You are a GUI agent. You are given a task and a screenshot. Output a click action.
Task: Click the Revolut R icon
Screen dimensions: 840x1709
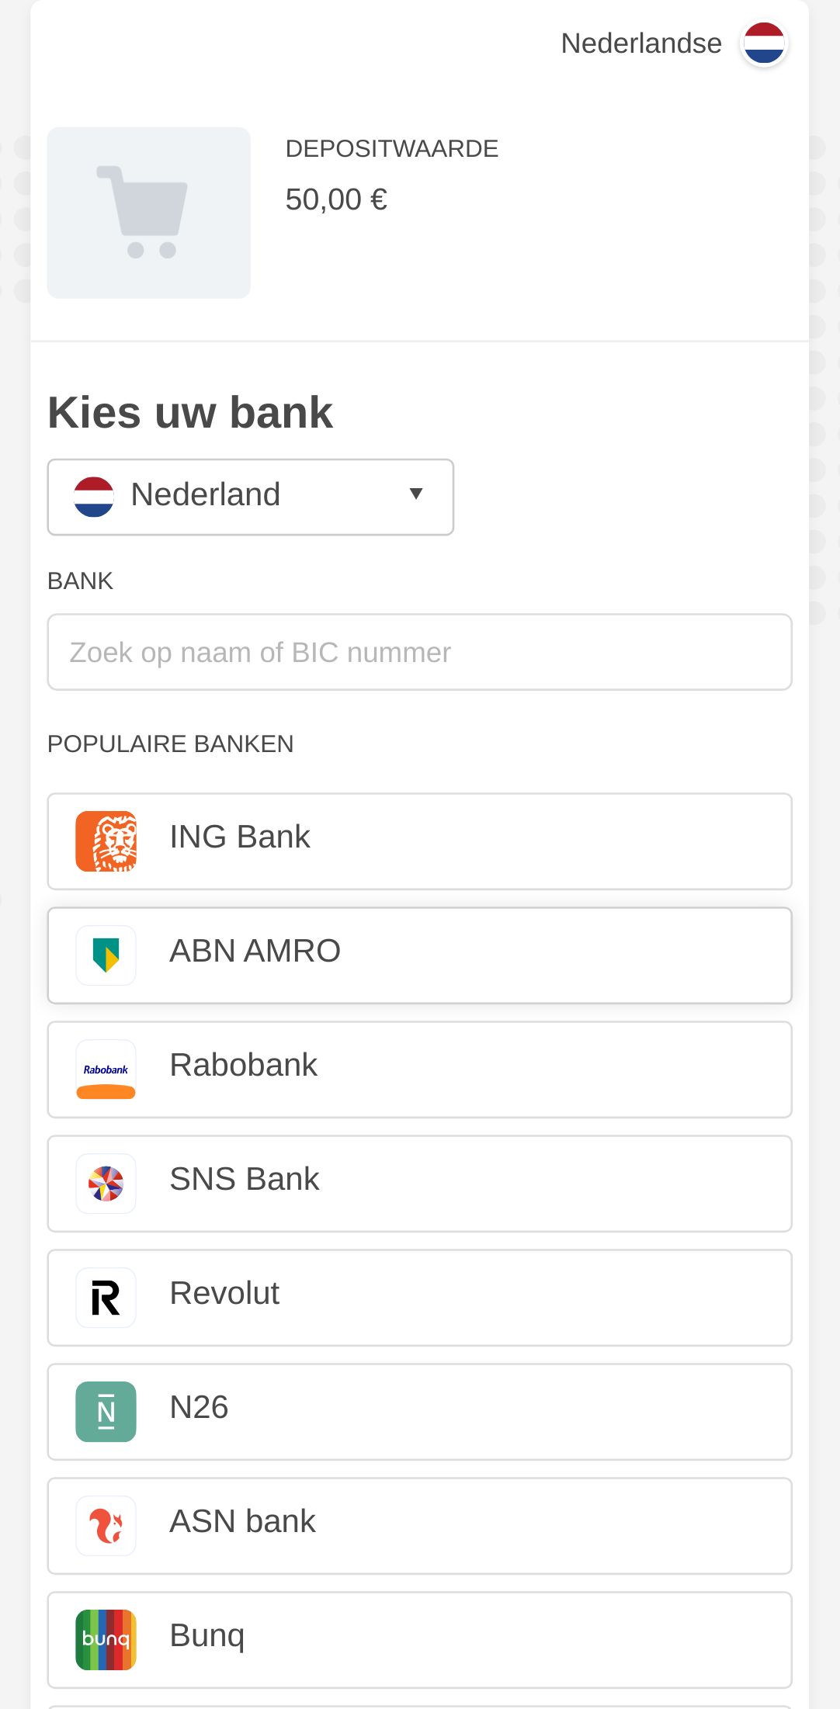coord(106,1298)
